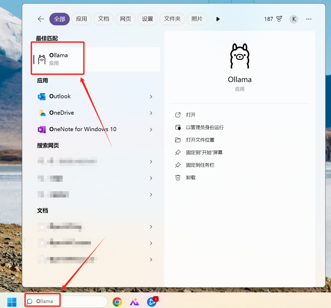Choose 卸载 to uninstall Ollama
331x308 pixels.
click(191, 177)
